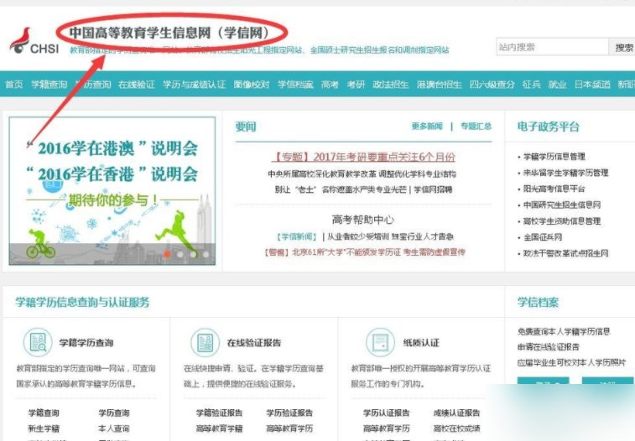Open the 四六级查分 nav item
Screen dimensions: 635x441
point(492,84)
